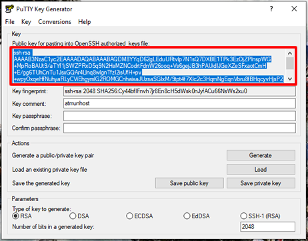Click the 'Number of bits in a generated key:' label
This screenshot has height=241, width=308.
[53, 227]
